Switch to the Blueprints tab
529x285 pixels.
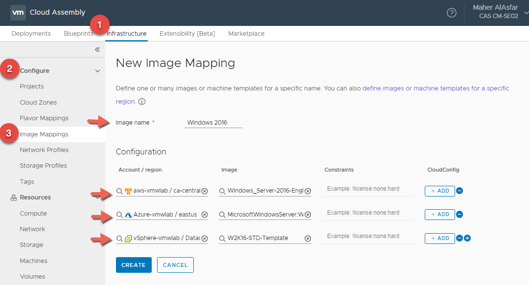click(78, 34)
